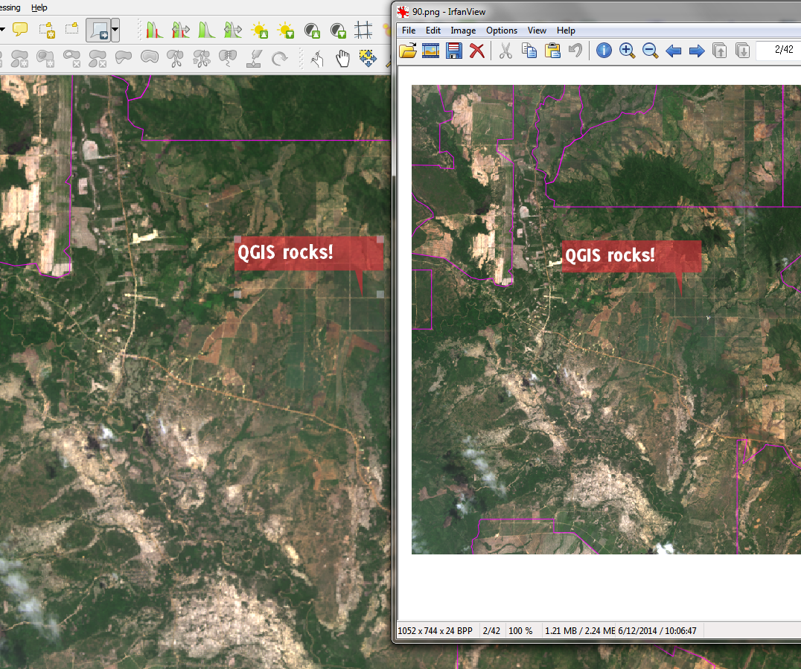Viewport: 801px width, 669px height.
Task: Click local cumulative cut stretch histogram icon
Action: tap(154, 30)
